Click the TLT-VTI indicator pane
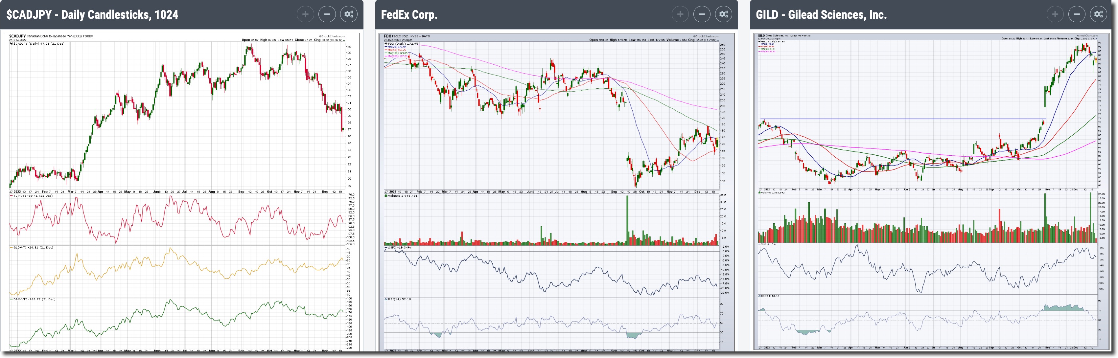This screenshot has width=1118, height=358. tap(174, 219)
